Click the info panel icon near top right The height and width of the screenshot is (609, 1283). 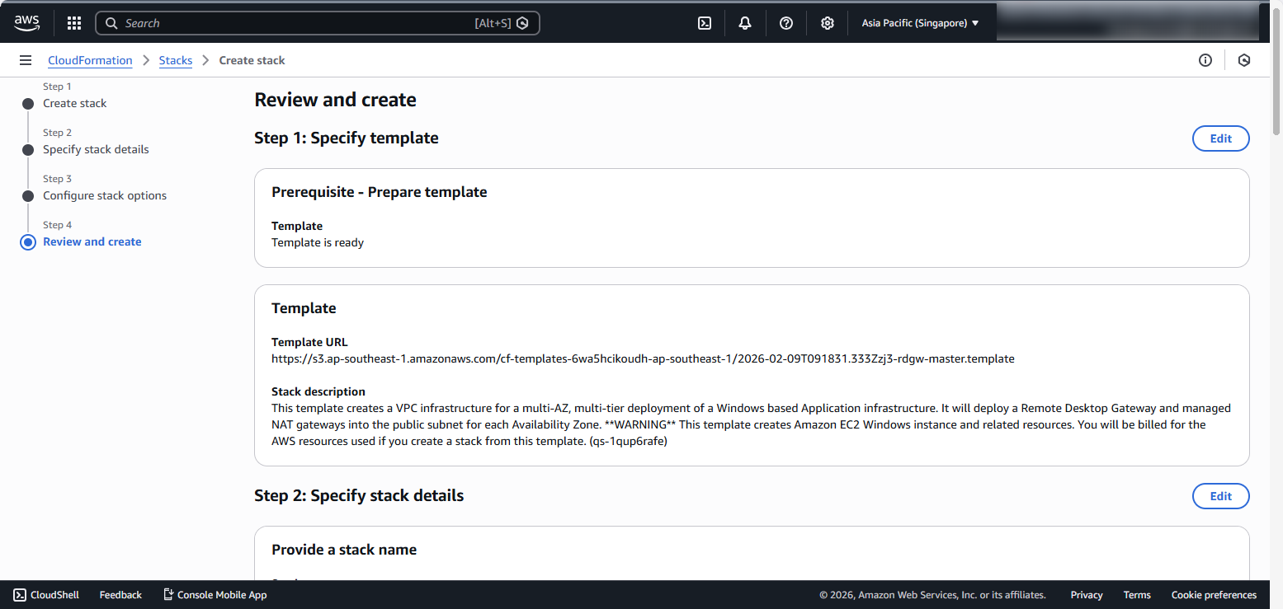1205,59
